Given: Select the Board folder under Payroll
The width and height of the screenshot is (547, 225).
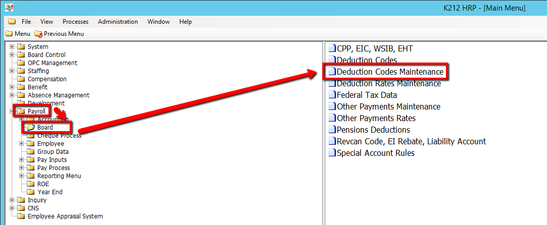Looking at the screenshot, I should 45,128.
